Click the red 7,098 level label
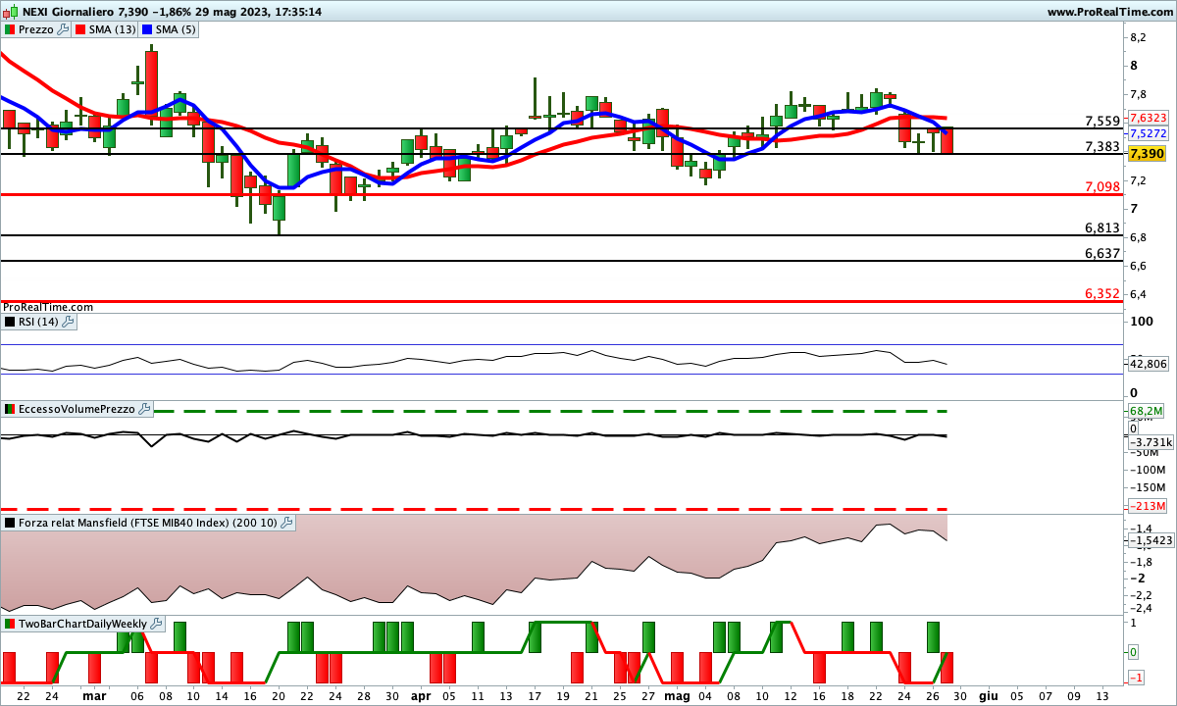Image resolution: width=1177 pixels, height=706 pixels. tap(1102, 186)
